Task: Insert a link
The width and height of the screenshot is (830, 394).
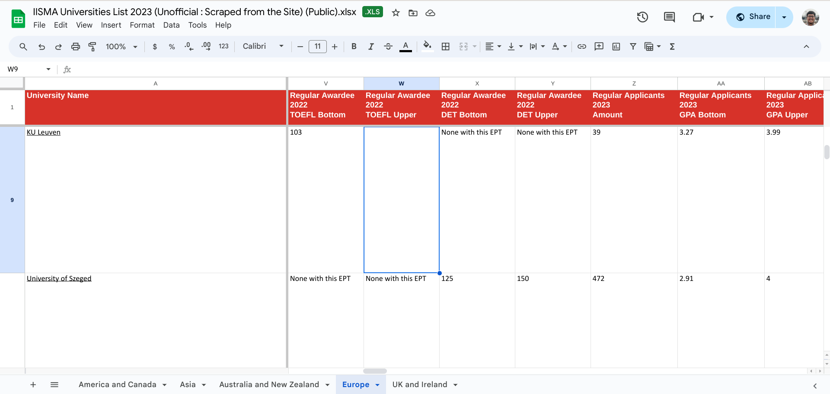Action: click(582, 47)
